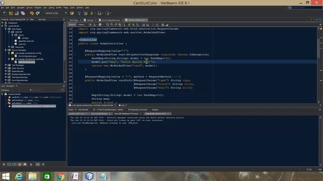Collapse the Source Packages node
Screen dimensions: 323x181
click(x=6, y=50)
